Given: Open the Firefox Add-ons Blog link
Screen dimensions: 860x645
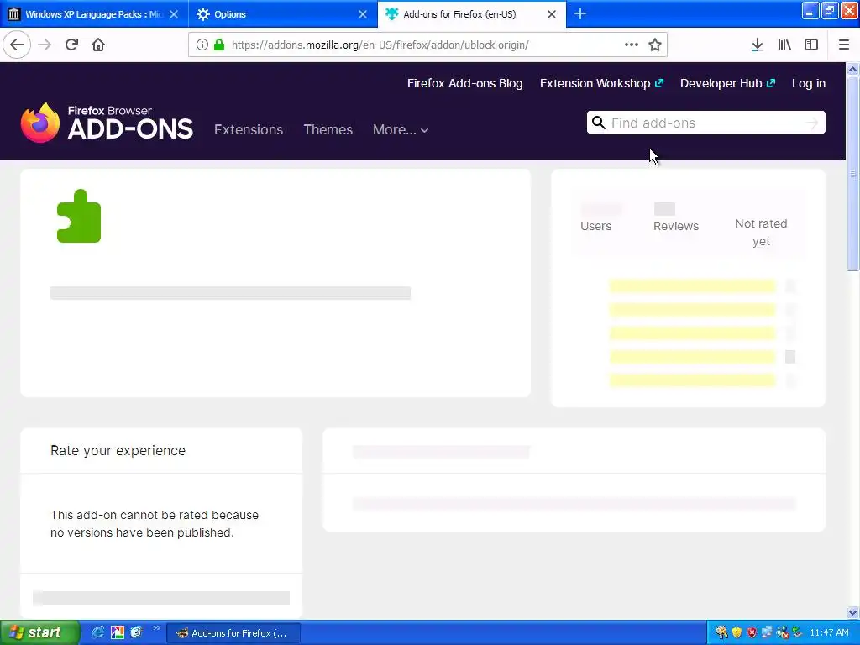Looking at the screenshot, I should click(x=464, y=83).
